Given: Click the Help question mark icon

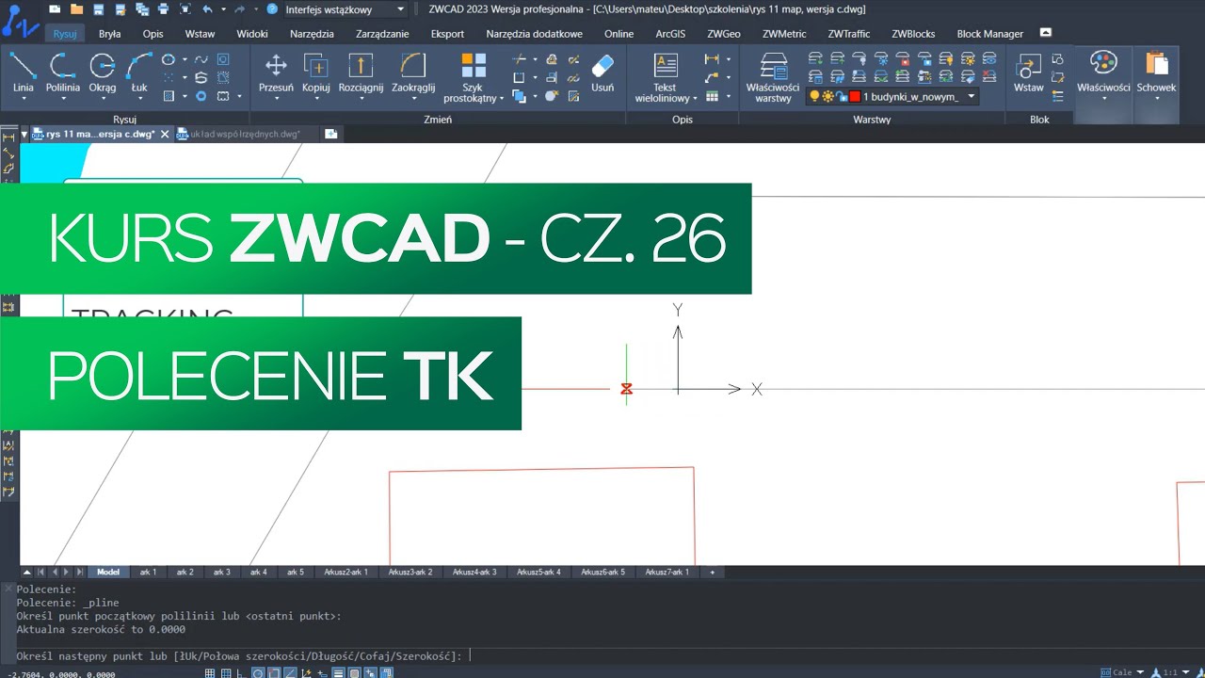Looking at the screenshot, I should (272, 9).
